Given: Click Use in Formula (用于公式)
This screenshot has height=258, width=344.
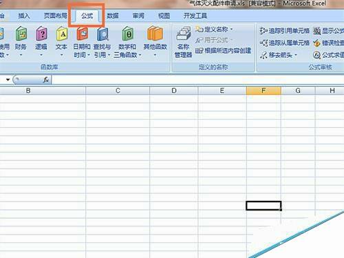Looking at the screenshot, I should click(214, 40).
